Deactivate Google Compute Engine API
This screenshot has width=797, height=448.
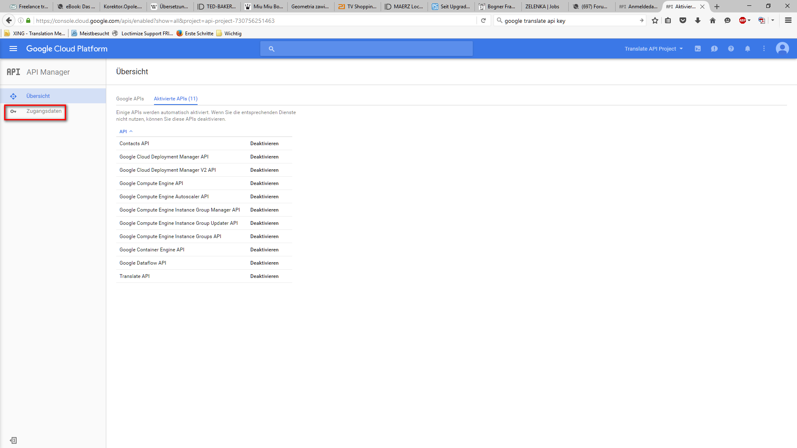(x=264, y=183)
